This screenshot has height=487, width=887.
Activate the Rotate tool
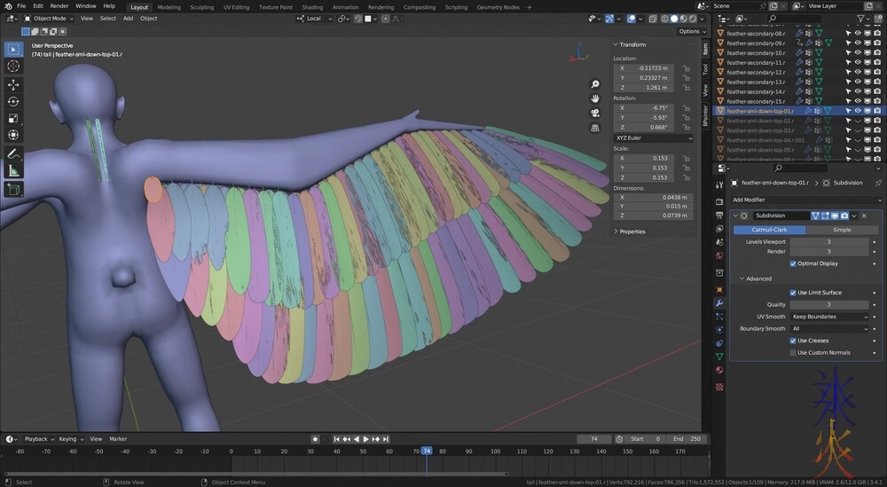point(14,101)
